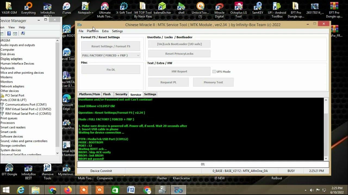Open Microsoft Word from the taskbar
The height and width of the screenshot is (195, 348).
pos(131,190)
